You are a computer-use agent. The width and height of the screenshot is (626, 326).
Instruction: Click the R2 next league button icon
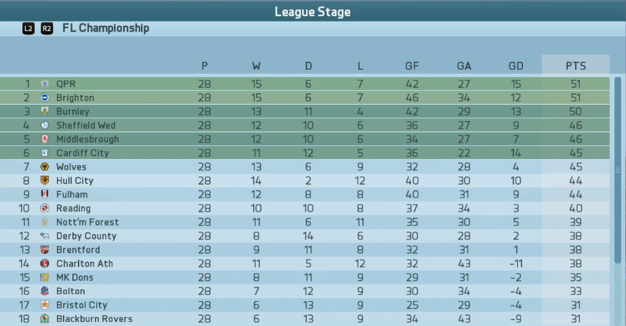click(47, 28)
